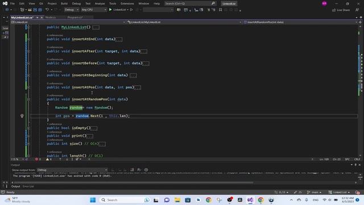Open the Debug menu
Screen dimensions: 364x205
(x=76, y=3)
